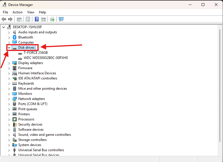Open the File menu

pyautogui.click(x=5, y=12)
